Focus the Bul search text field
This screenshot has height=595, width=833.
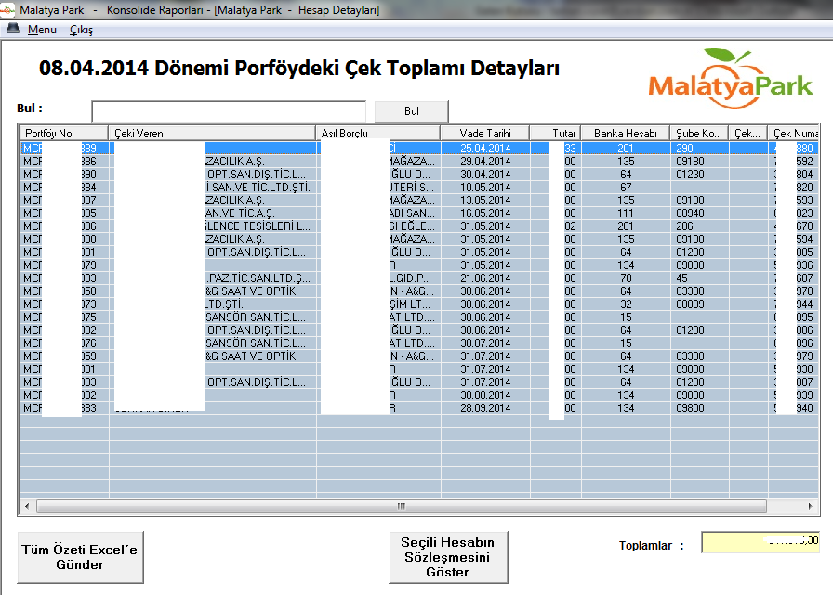coord(229,111)
